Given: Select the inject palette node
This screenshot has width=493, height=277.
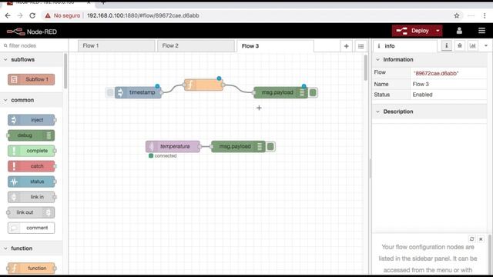Looking at the screenshot, I should tap(31, 120).
